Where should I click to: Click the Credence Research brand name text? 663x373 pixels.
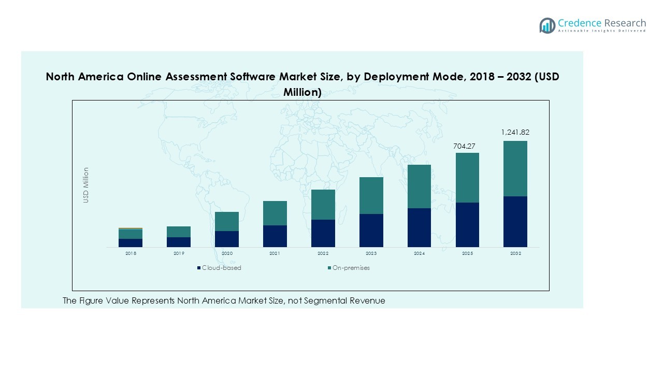[602, 23]
